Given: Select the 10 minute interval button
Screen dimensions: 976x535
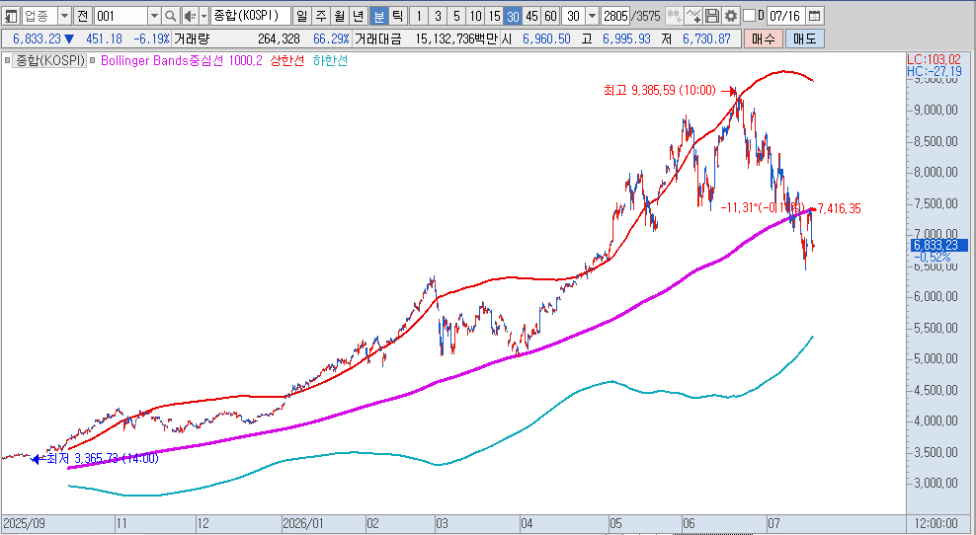Looking at the screenshot, I should [475, 16].
